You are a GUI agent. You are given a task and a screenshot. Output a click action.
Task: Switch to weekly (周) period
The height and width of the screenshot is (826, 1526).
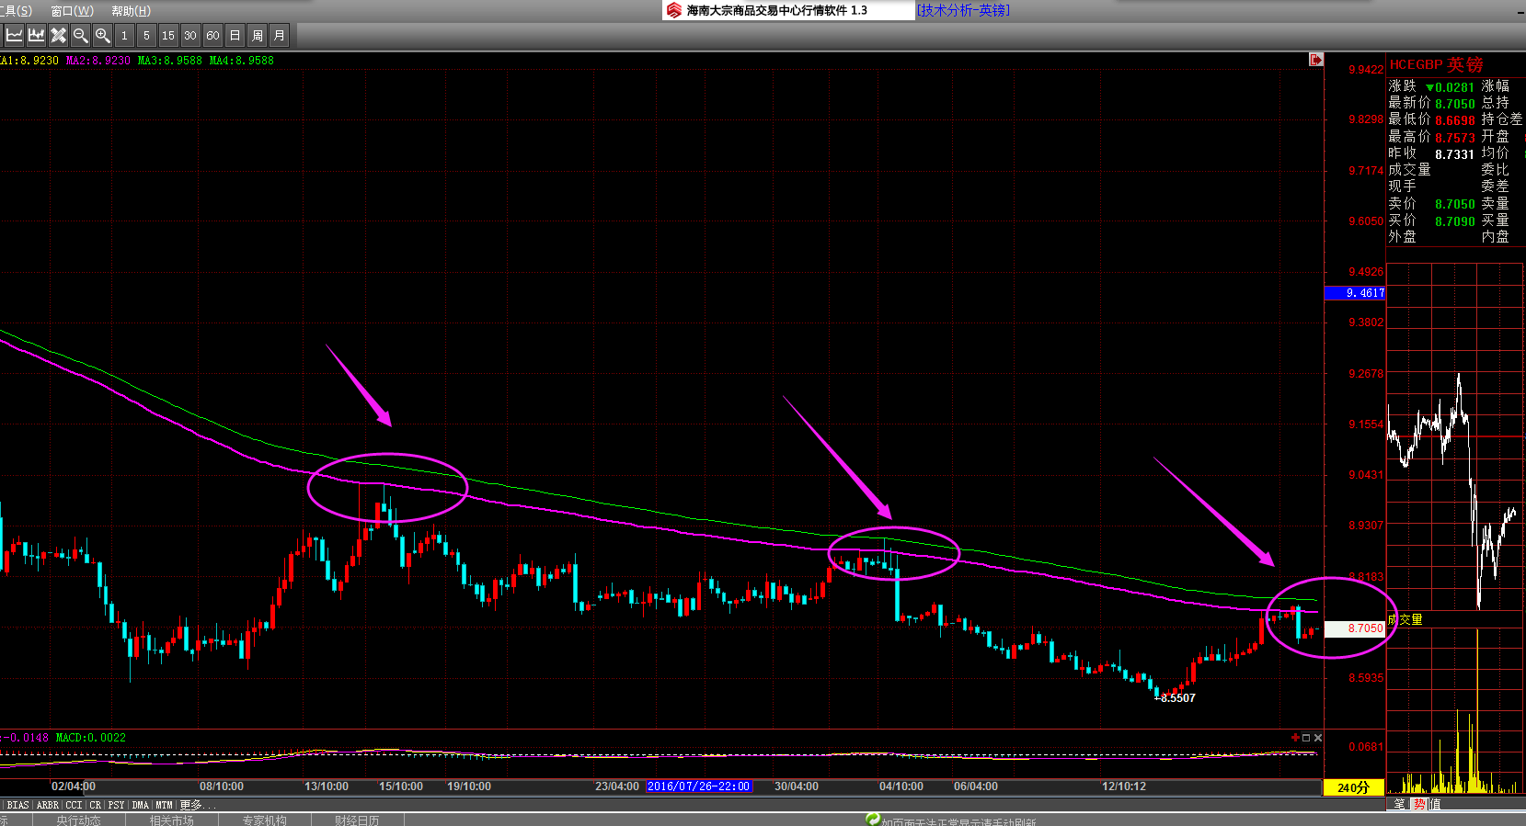[x=257, y=36]
